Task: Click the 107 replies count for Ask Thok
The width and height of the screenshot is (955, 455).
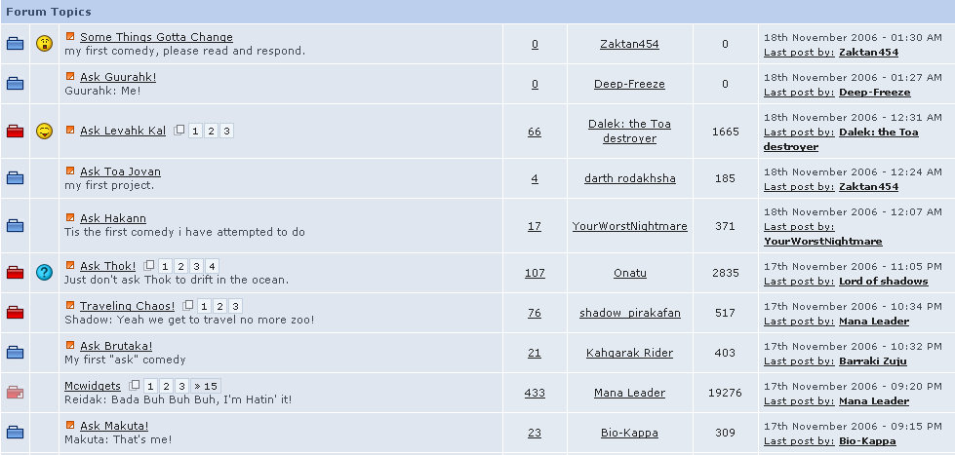Action: 535,273
